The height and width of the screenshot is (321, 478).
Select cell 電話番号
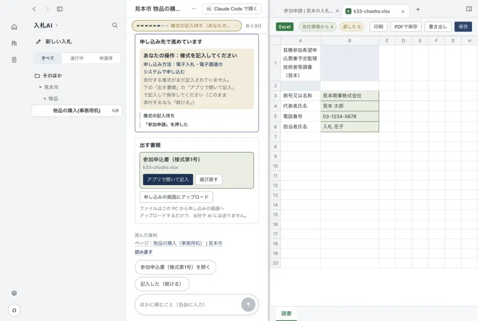[x=300, y=116]
